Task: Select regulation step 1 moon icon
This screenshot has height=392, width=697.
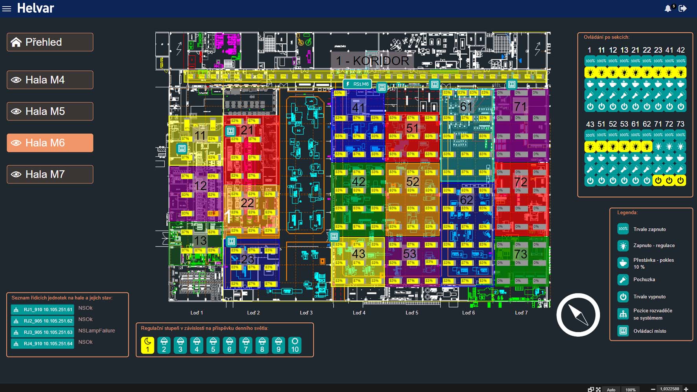Action: coord(147,345)
